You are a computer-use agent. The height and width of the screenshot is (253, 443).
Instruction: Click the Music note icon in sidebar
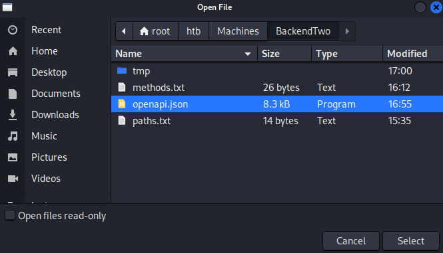(x=13, y=136)
